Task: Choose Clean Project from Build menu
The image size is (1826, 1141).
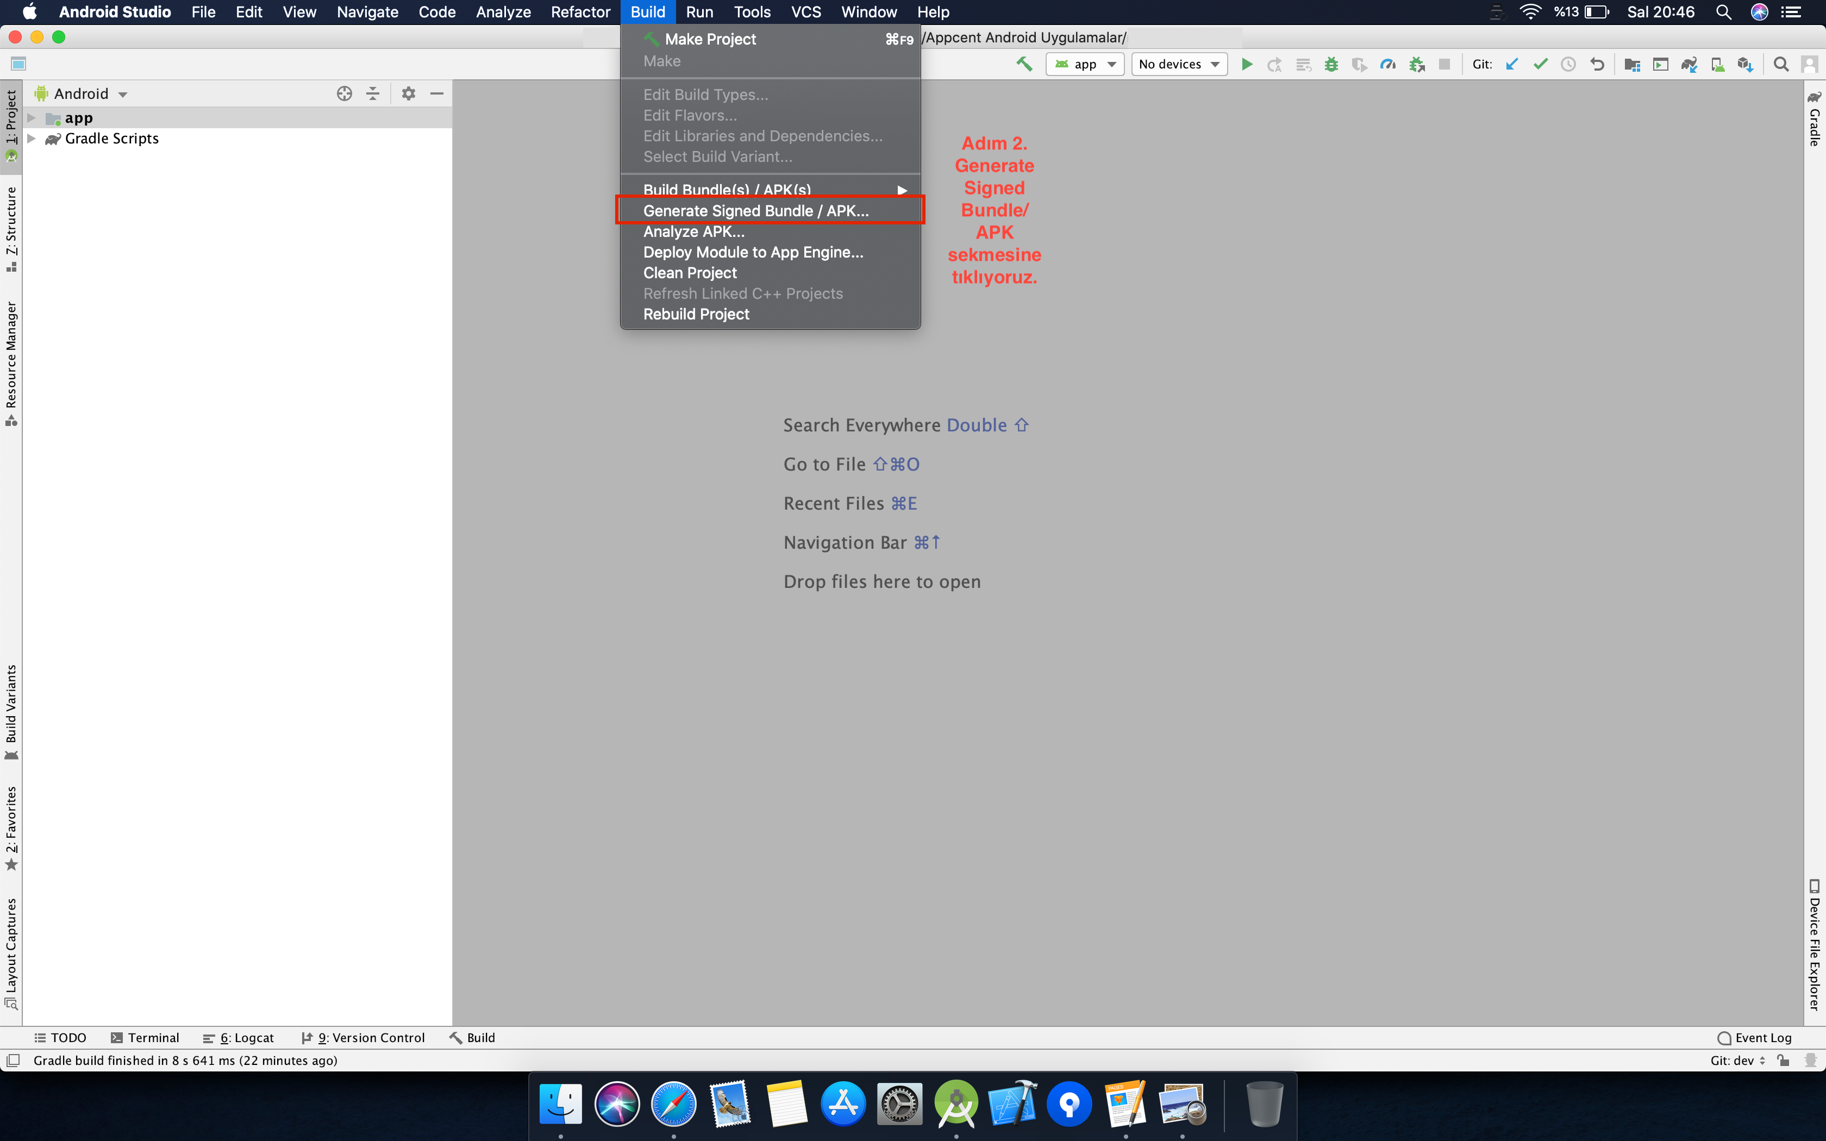Action: tap(771, 272)
